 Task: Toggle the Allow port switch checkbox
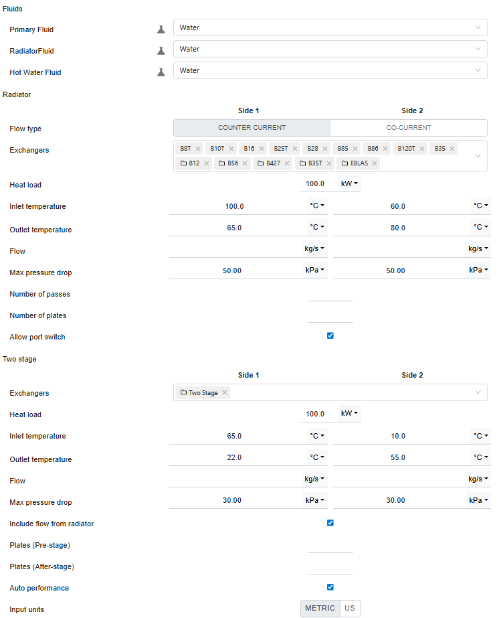coord(330,335)
